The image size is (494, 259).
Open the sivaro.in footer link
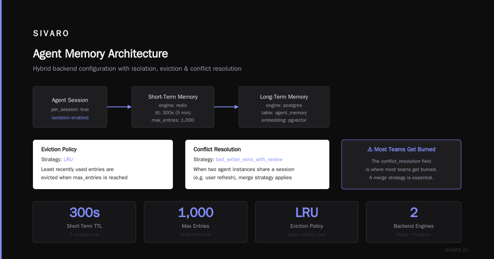pos(456,250)
